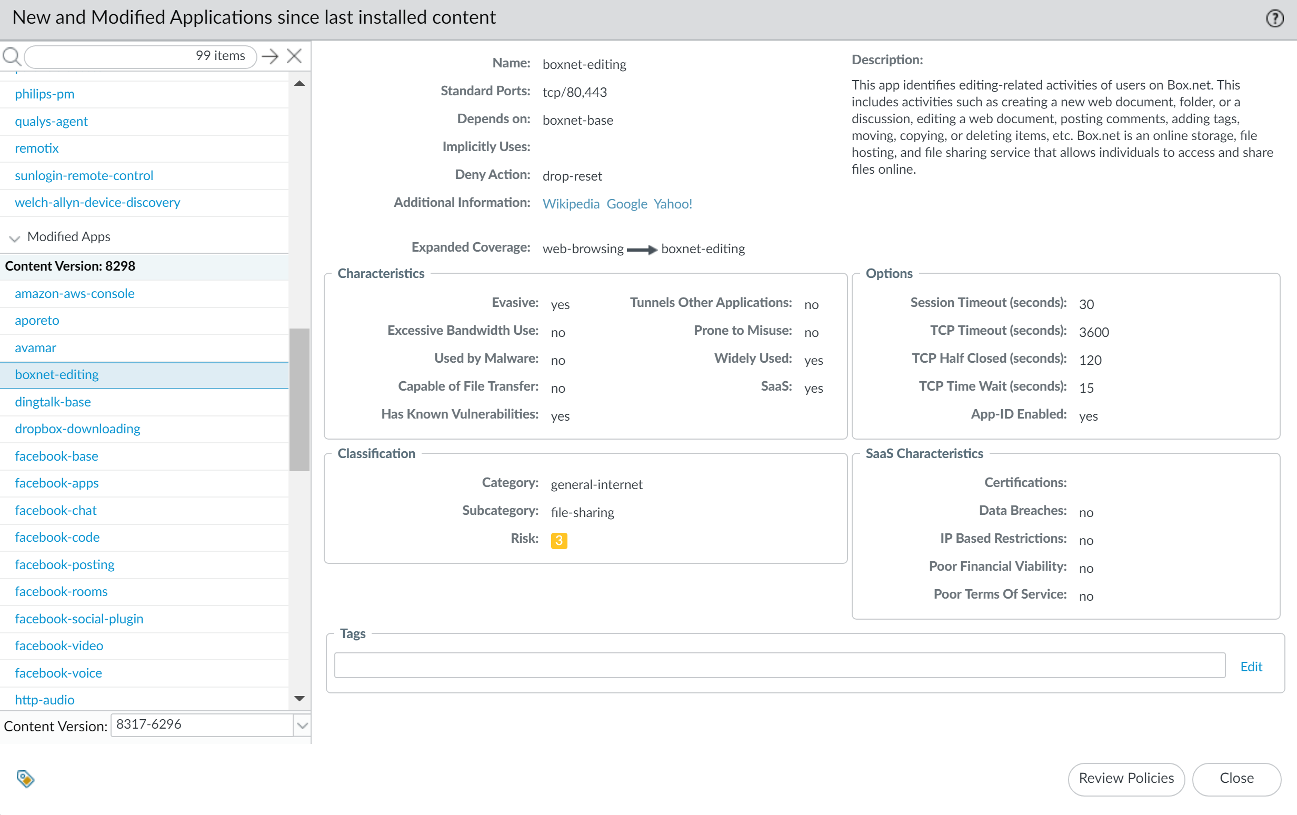The width and height of the screenshot is (1297, 815).
Task: Open the Content Version dropdown
Action: point(302,725)
